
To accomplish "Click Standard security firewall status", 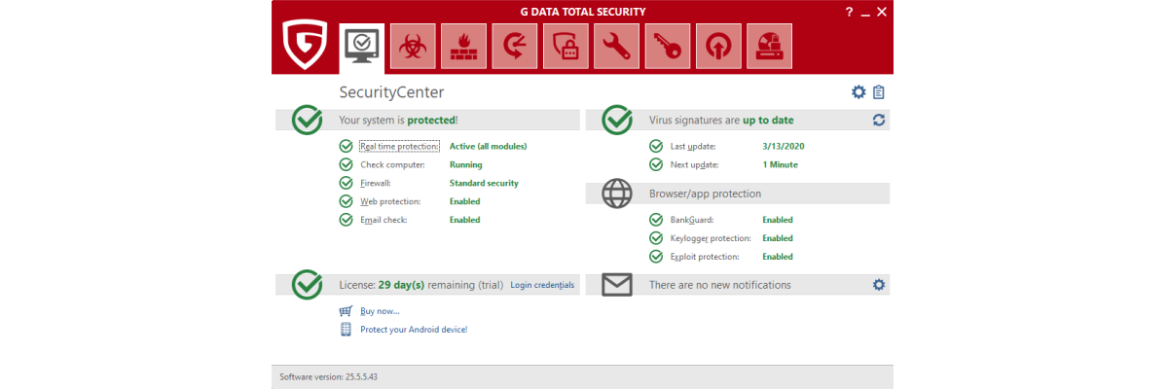I will point(484,183).
